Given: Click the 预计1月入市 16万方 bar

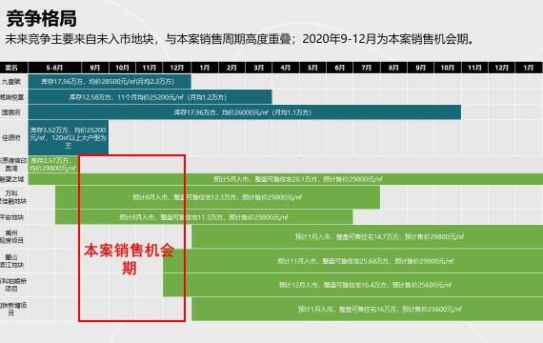Looking at the screenshot, I should point(368,309).
